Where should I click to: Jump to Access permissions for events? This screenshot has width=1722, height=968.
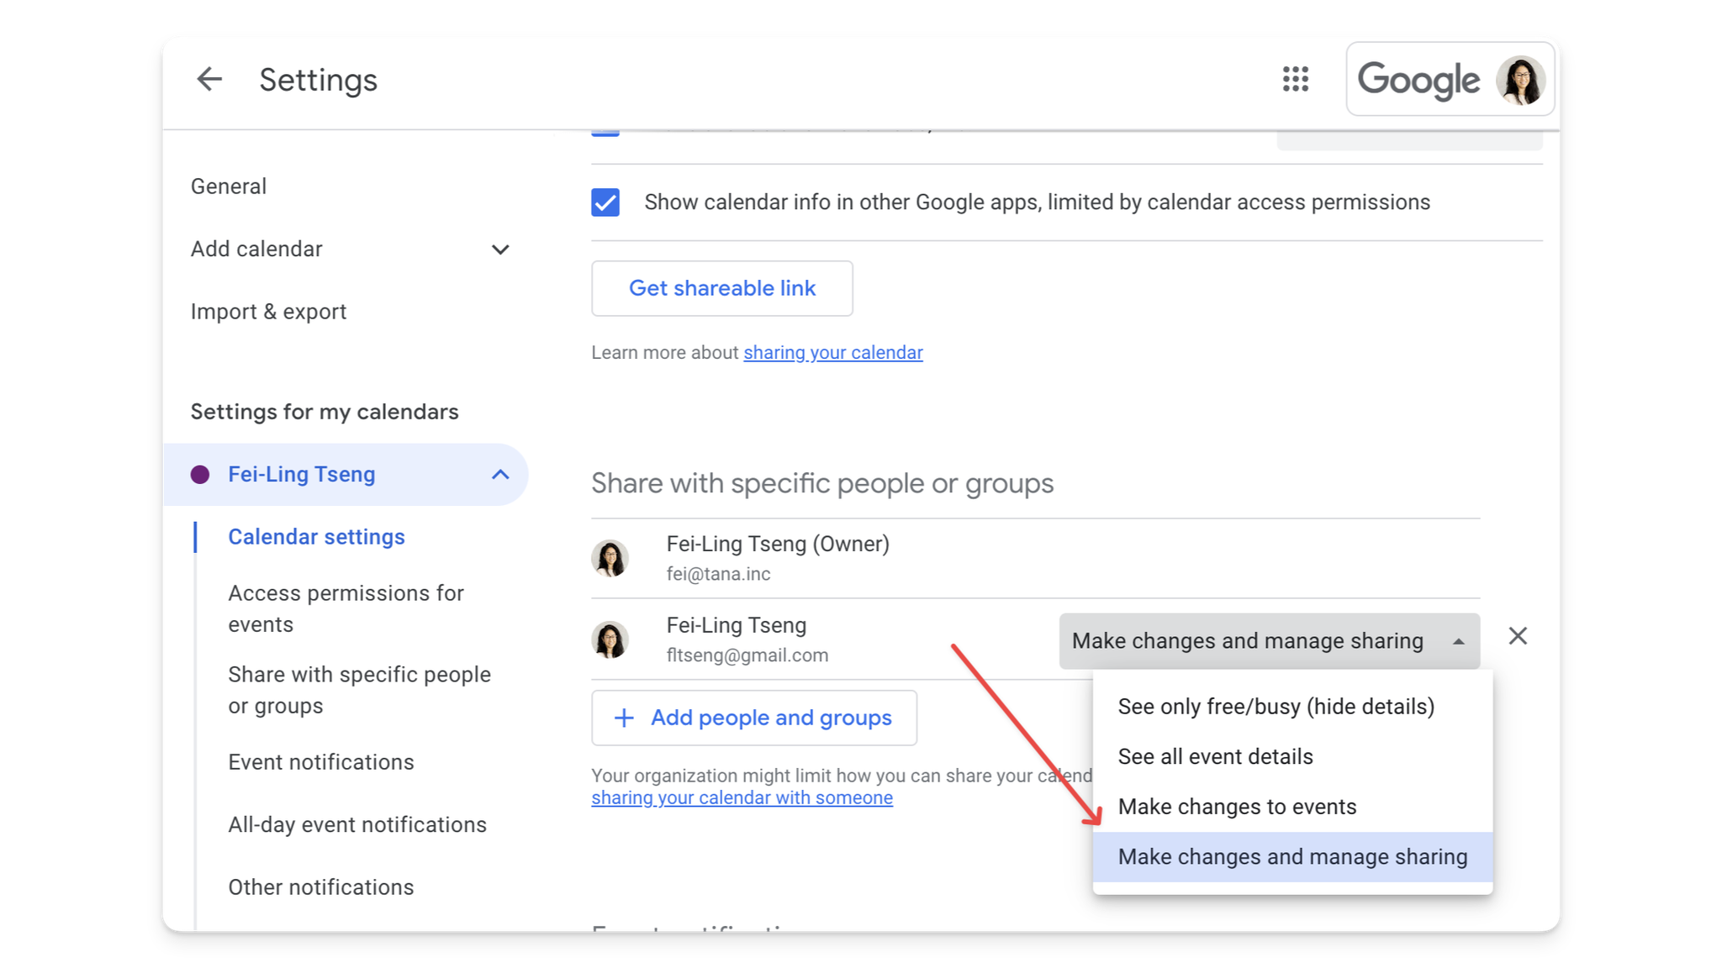(346, 608)
